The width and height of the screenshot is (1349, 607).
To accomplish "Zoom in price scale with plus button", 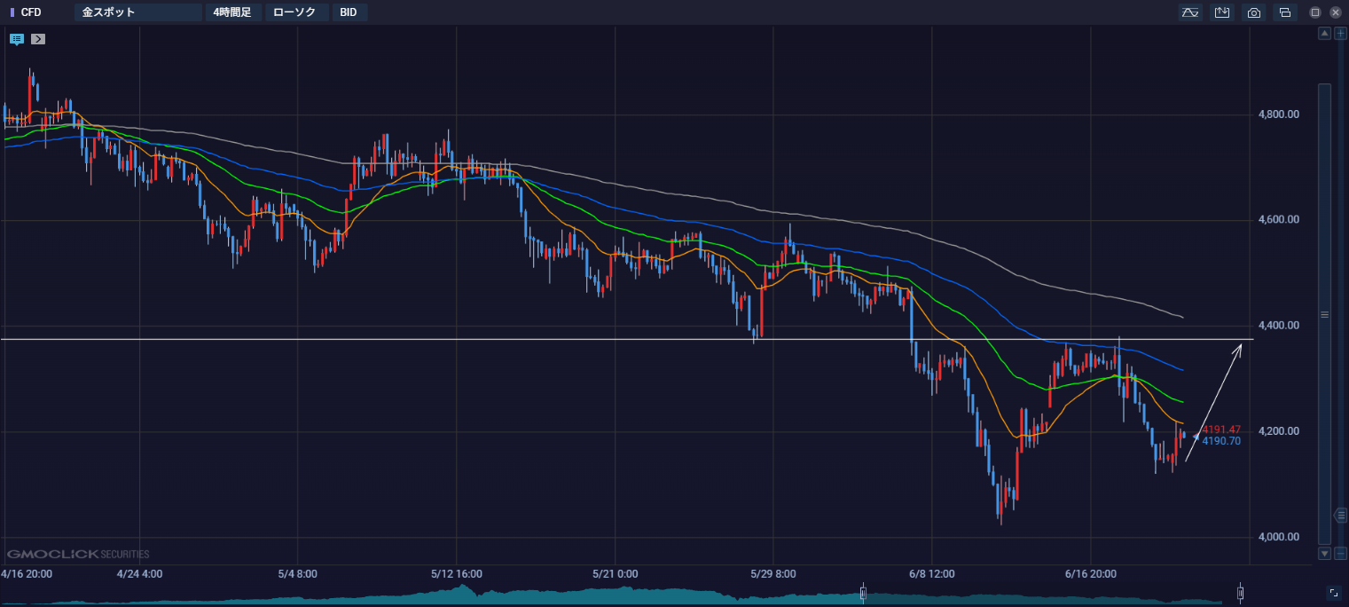I will 1341,34.
